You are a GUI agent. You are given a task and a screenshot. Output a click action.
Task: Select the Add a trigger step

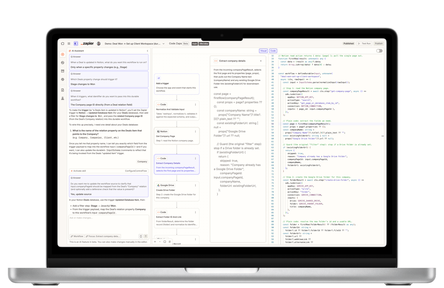(177, 84)
